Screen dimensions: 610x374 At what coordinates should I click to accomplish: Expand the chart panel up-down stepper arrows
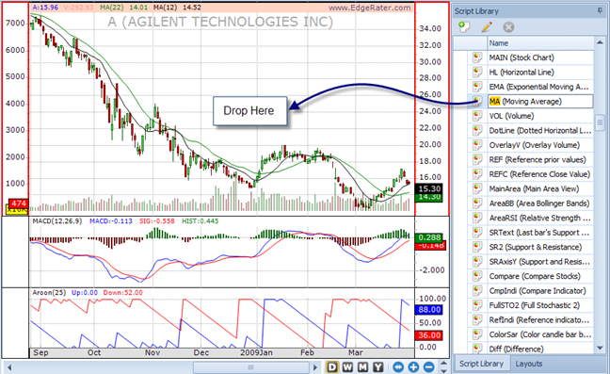(x=444, y=367)
